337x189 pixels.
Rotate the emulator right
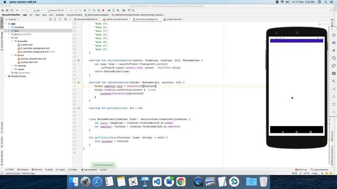pyautogui.click(x=333, y=66)
